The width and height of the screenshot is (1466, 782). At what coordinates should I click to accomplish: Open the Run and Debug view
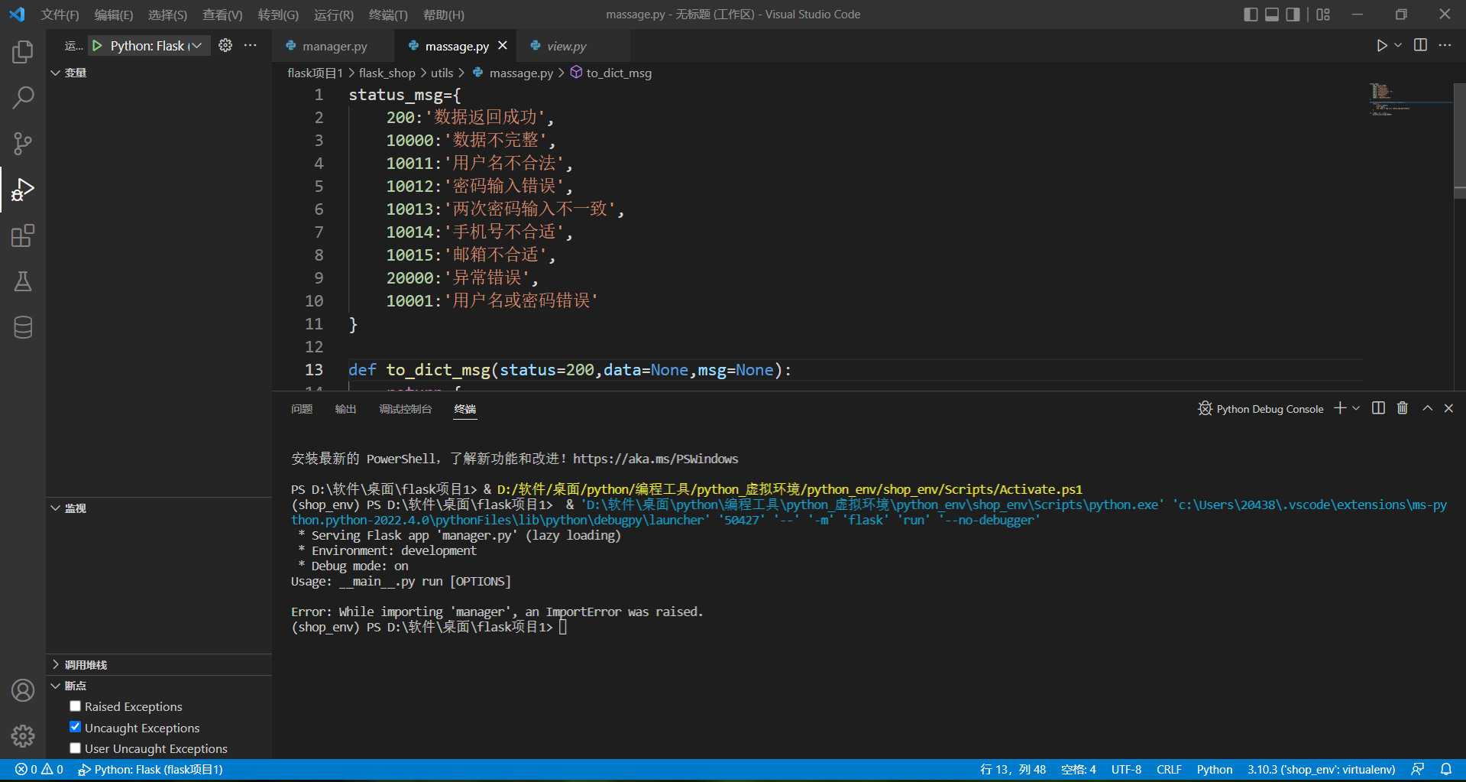(x=23, y=190)
